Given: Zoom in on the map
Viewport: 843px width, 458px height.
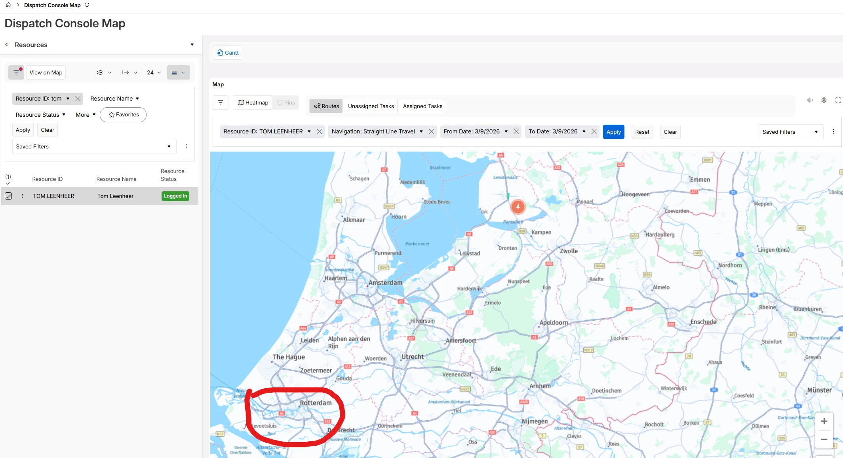Looking at the screenshot, I should coord(824,421).
